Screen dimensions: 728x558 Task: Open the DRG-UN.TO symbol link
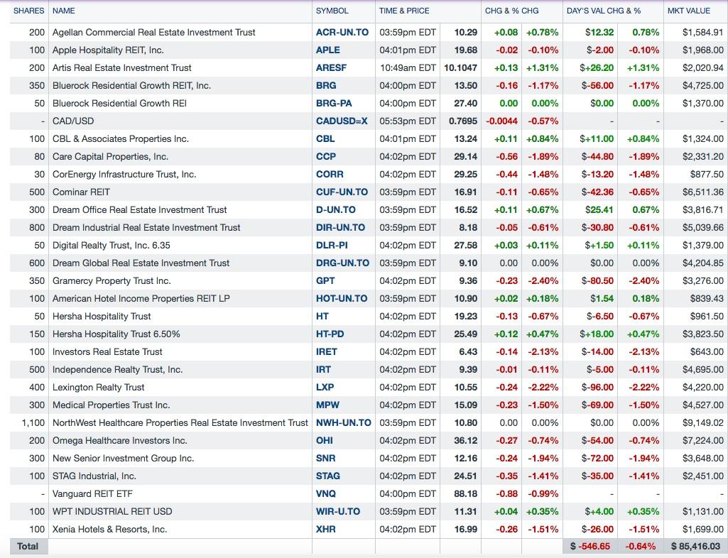(x=342, y=263)
